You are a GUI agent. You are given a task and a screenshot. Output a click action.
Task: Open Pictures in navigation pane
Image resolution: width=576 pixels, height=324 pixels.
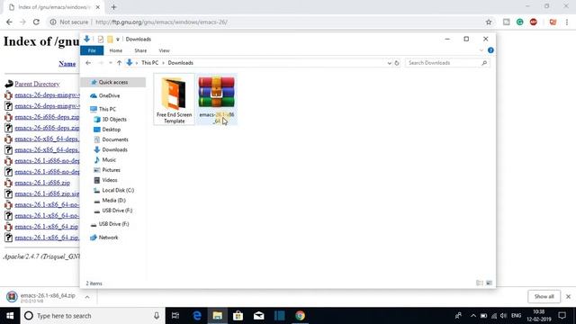pyautogui.click(x=111, y=170)
